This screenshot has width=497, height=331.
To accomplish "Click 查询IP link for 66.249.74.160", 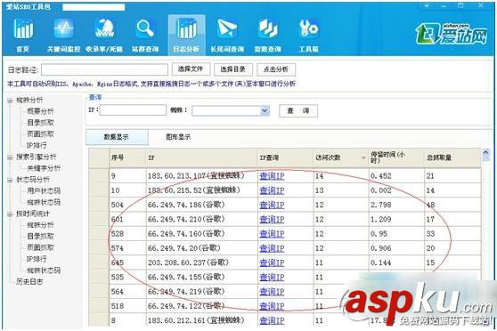I will tap(272, 234).
